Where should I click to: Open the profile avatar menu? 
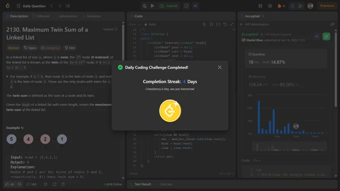310,6
